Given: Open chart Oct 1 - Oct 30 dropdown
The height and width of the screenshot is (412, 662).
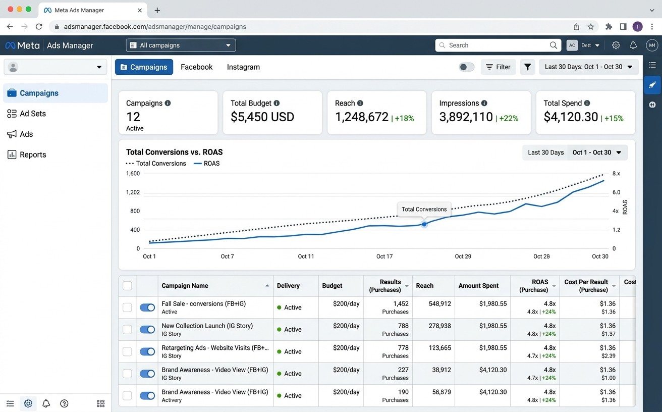Looking at the screenshot, I should pos(597,152).
